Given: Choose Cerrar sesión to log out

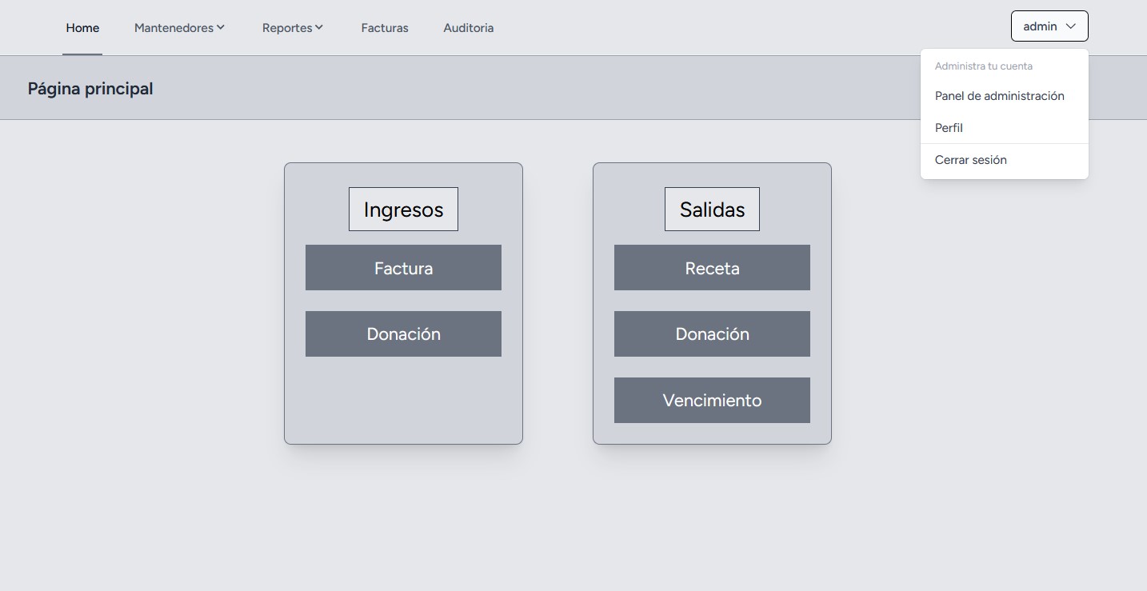Looking at the screenshot, I should click(970, 160).
